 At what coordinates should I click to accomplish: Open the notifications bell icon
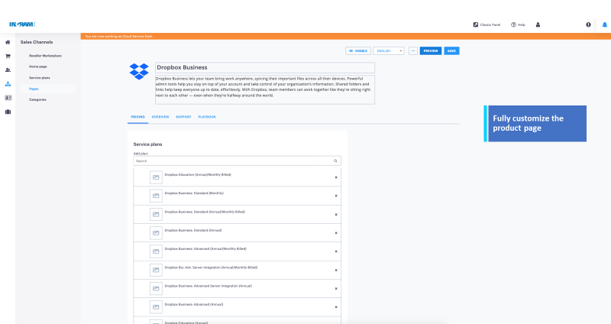click(x=604, y=24)
